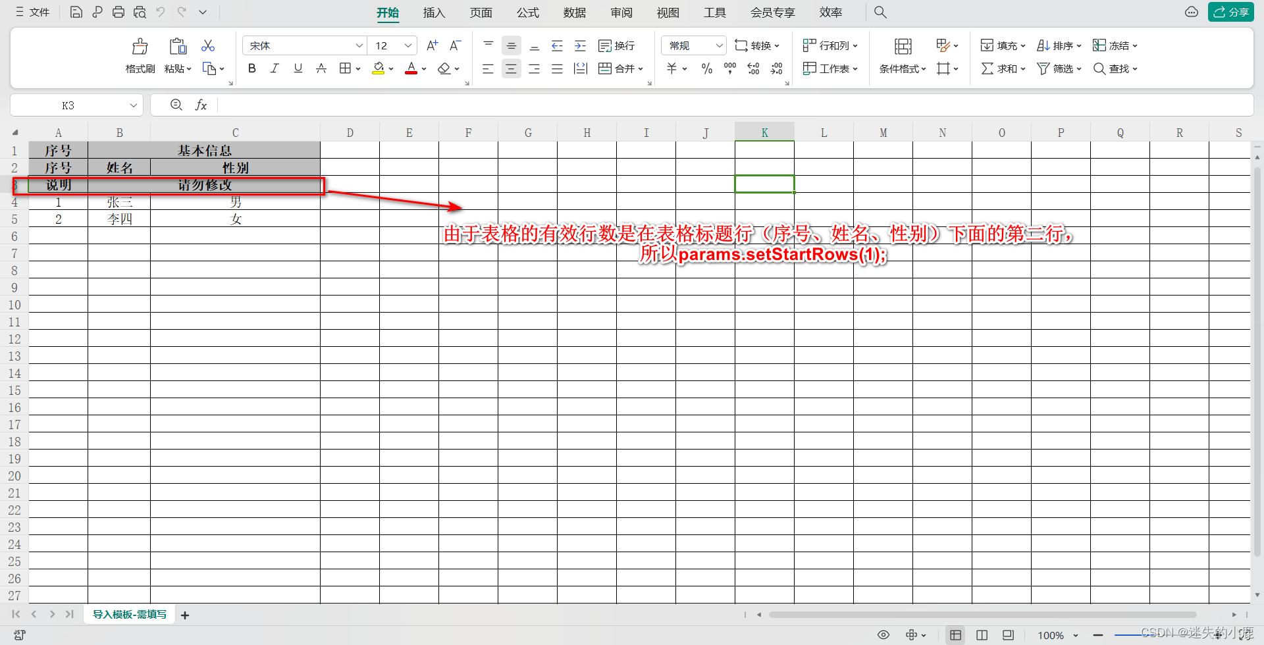Image resolution: width=1264 pixels, height=645 pixels.
Task: Click the zoom magnifier icon beside the fx button
Action: (x=176, y=105)
